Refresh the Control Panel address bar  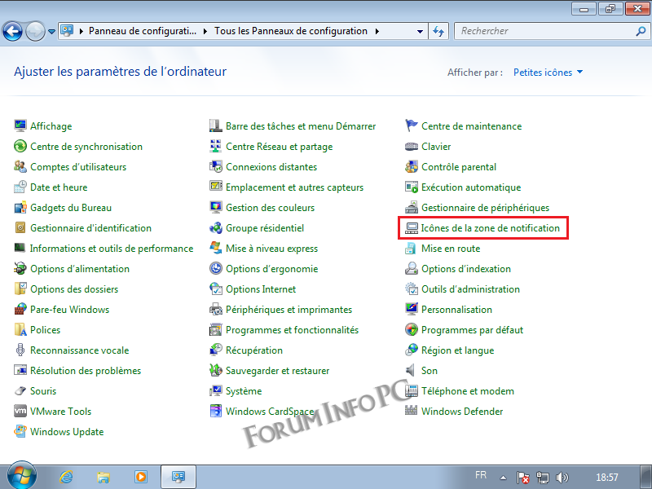[x=438, y=31]
